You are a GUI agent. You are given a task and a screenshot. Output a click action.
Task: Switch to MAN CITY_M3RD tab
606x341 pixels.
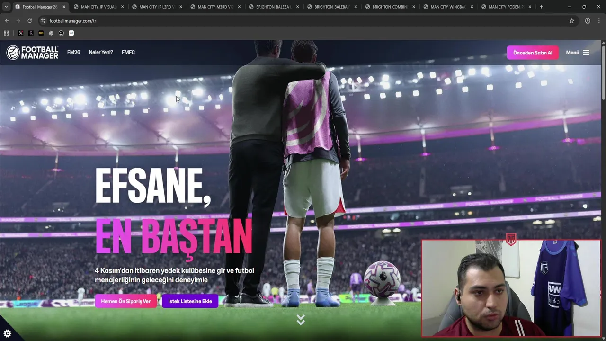point(215,7)
